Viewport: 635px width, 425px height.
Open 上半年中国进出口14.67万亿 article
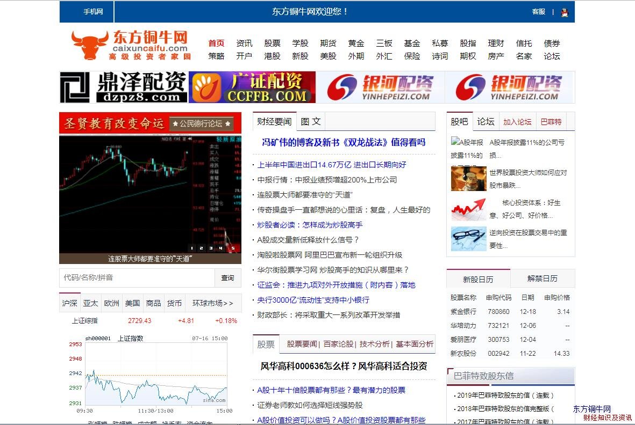click(332, 165)
